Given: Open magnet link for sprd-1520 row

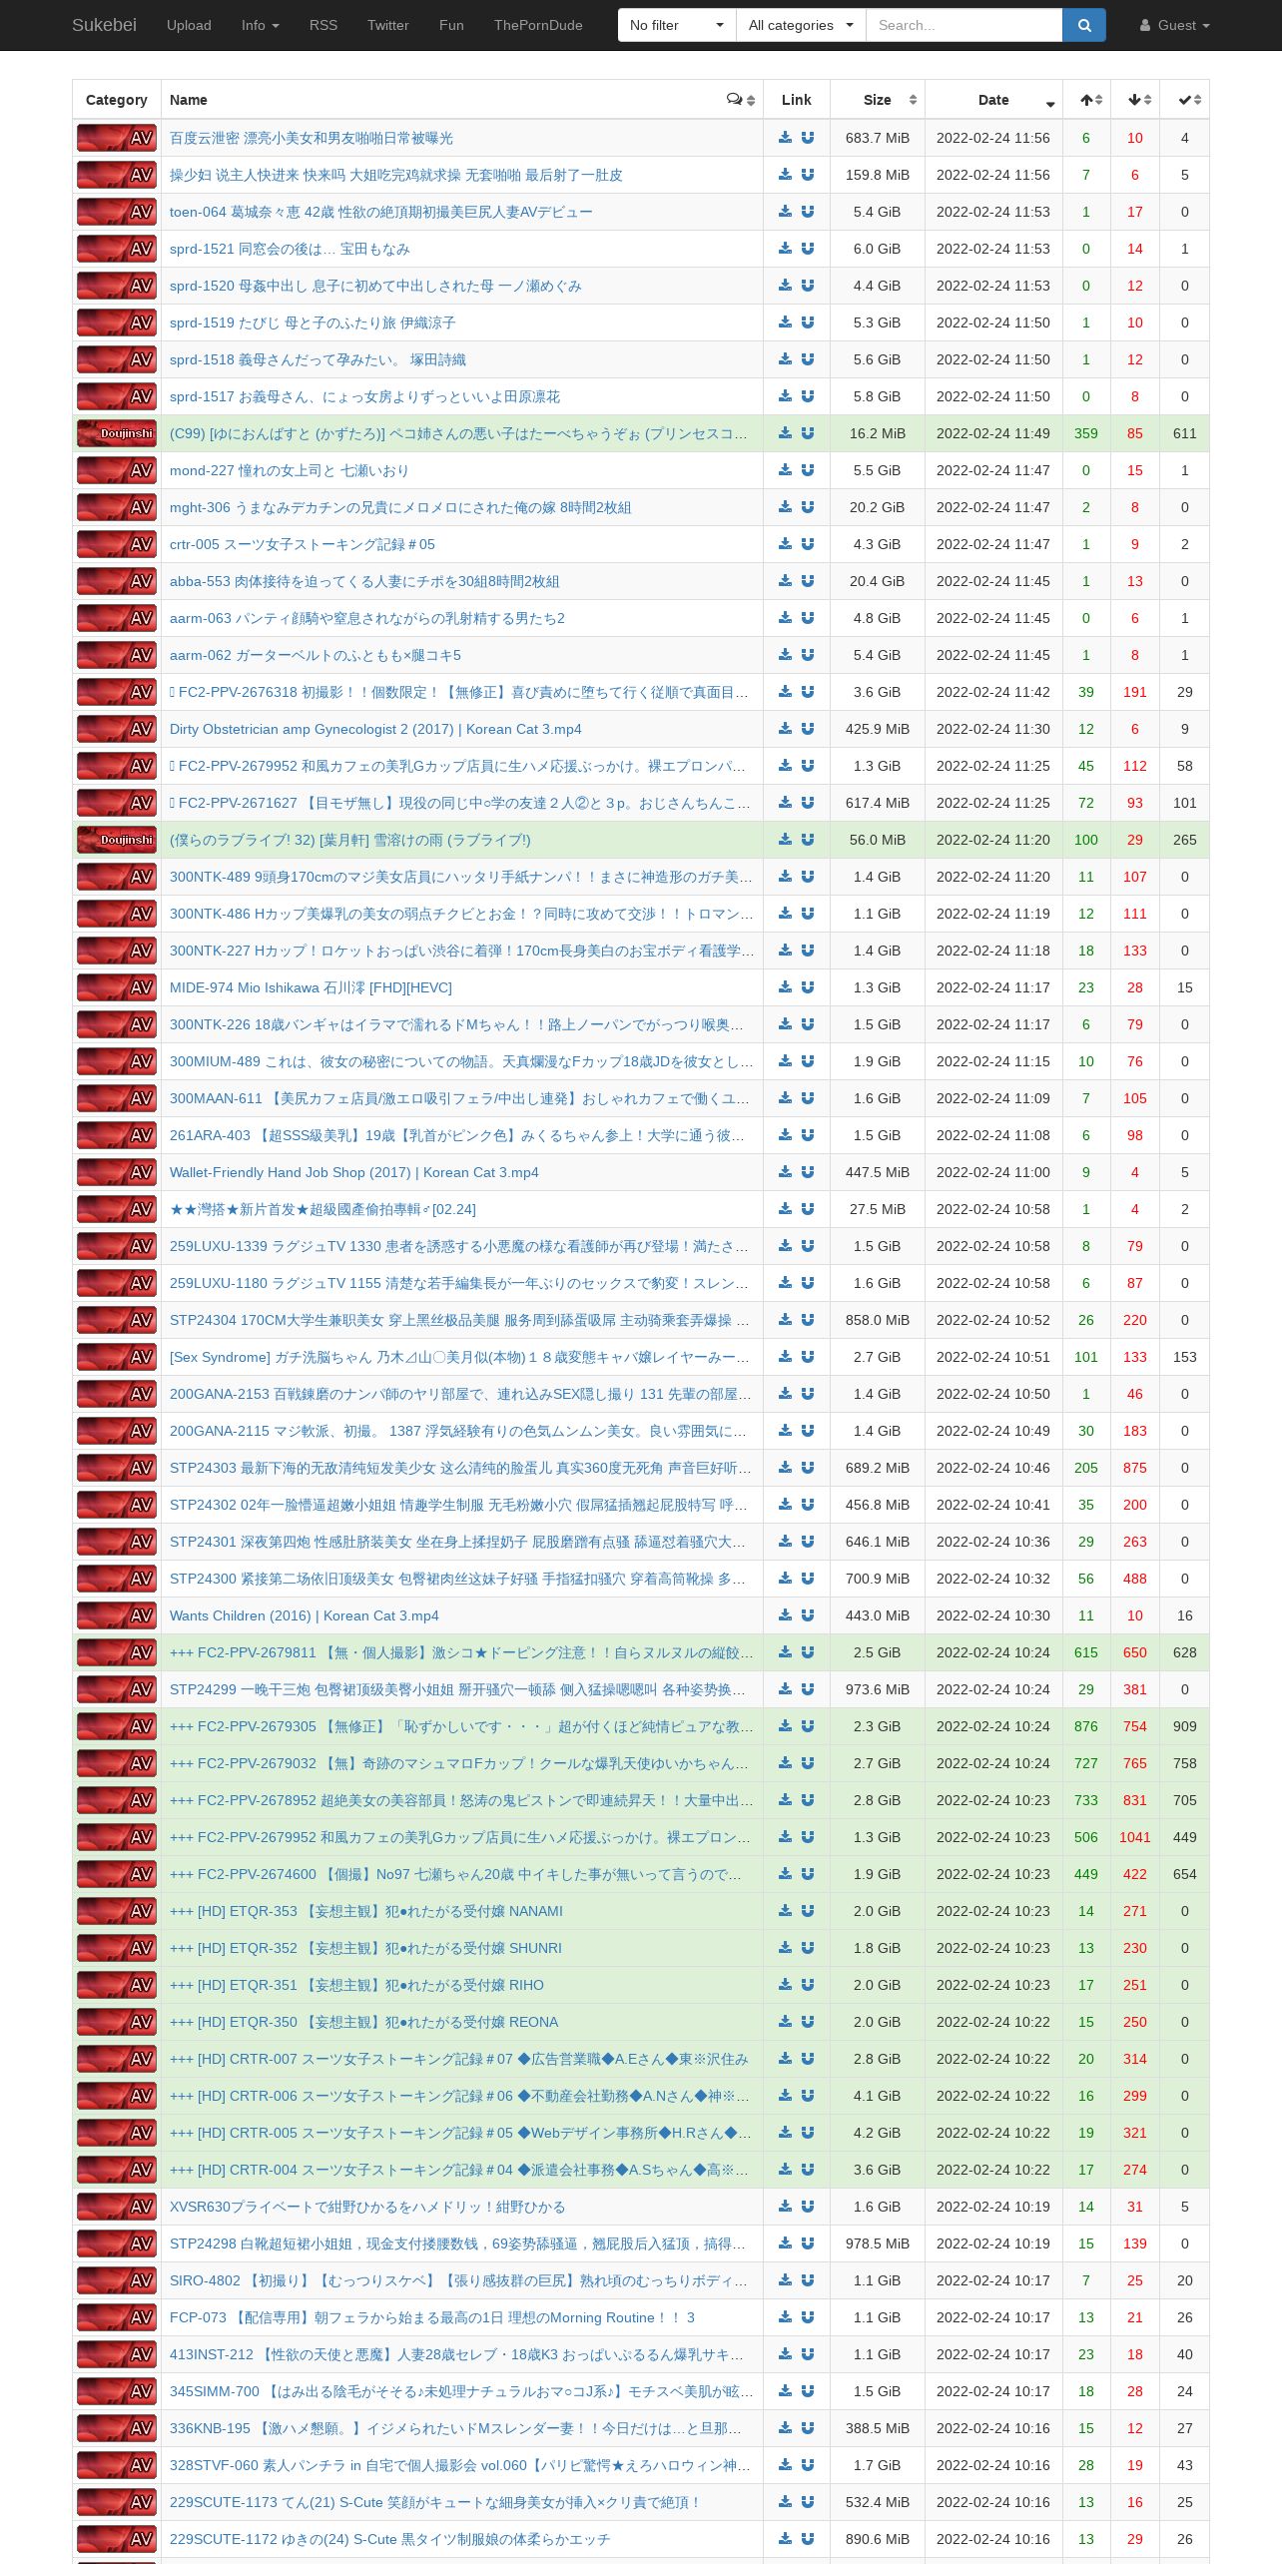Looking at the screenshot, I should 808,286.
